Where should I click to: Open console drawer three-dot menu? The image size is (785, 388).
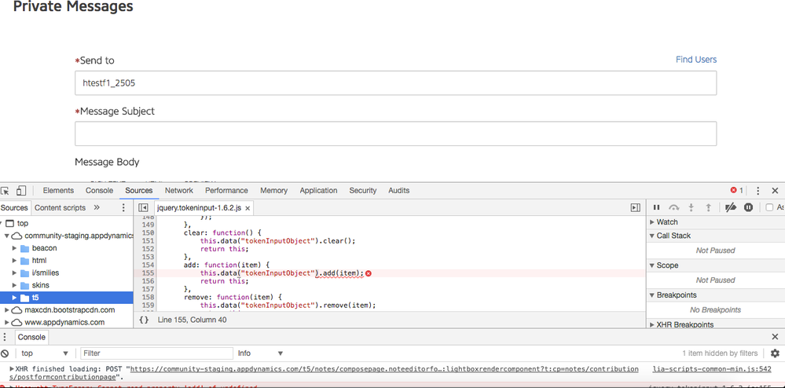click(x=5, y=337)
